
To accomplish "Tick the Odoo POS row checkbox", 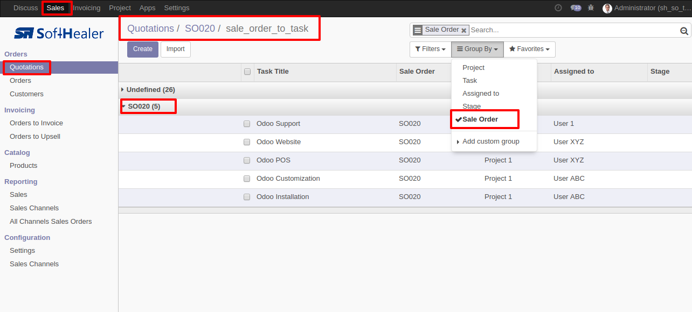I will (x=247, y=160).
